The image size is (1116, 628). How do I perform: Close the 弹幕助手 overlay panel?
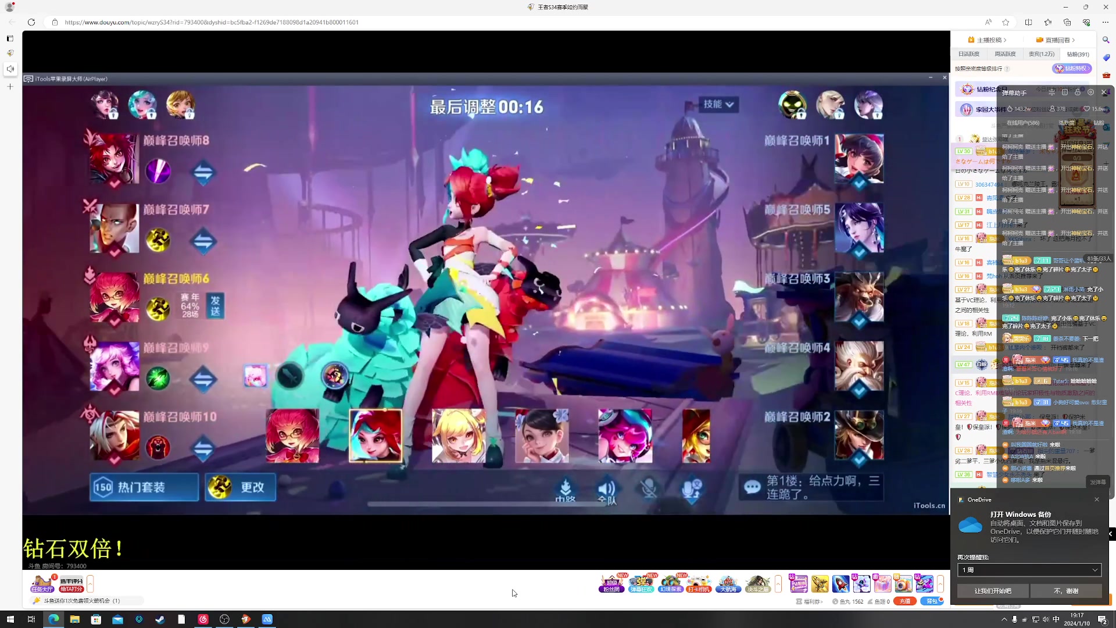click(x=1104, y=92)
